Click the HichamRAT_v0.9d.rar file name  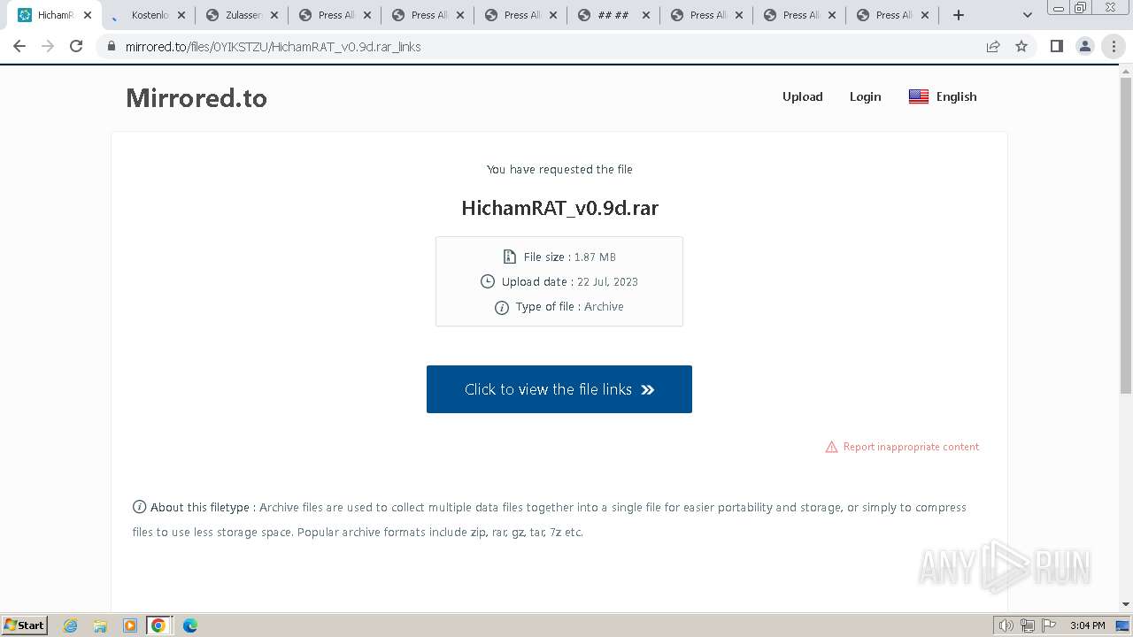(x=559, y=208)
